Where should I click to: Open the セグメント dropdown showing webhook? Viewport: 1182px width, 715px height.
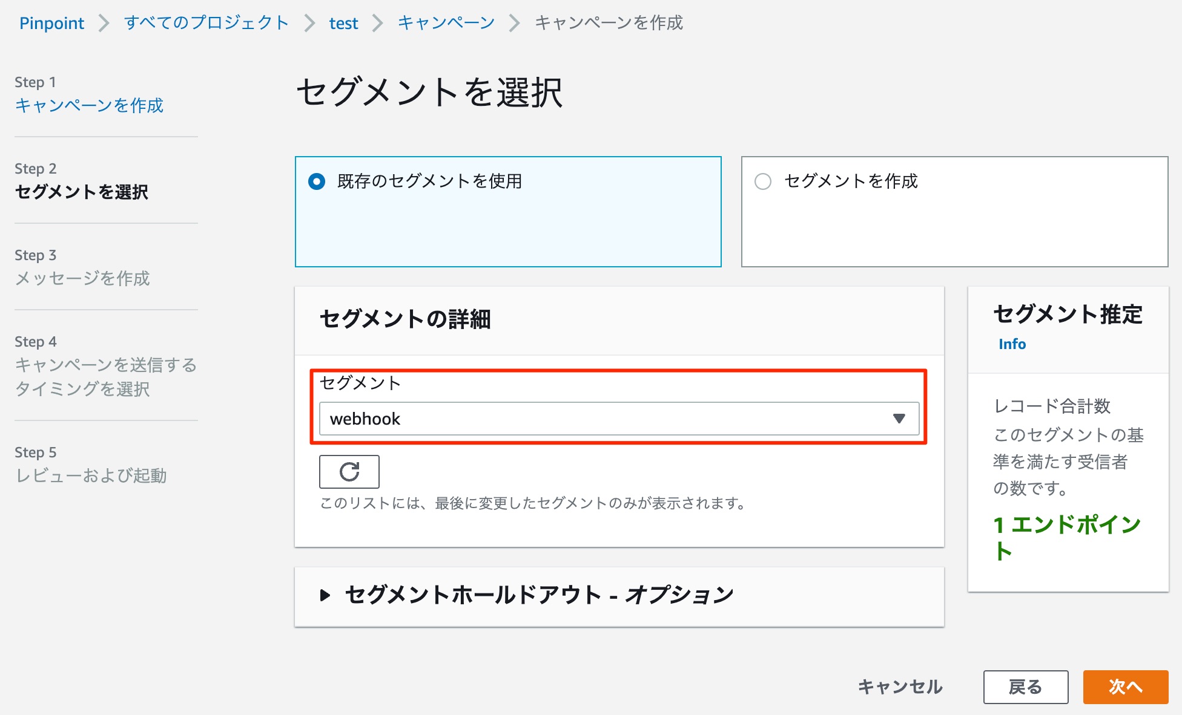[618, 419]
